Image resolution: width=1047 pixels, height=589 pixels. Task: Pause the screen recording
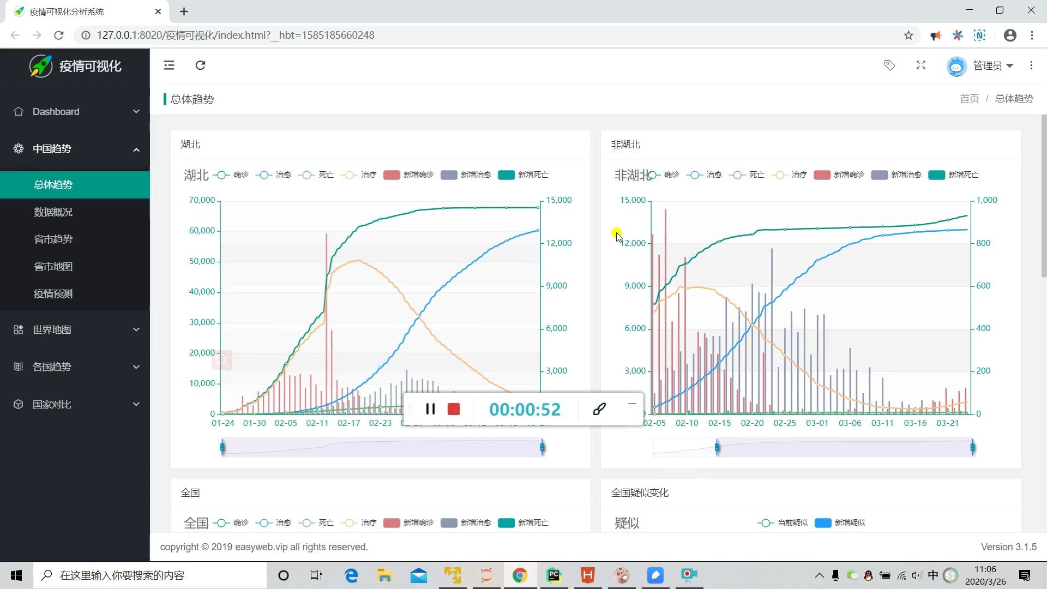(x=430, y=409)
